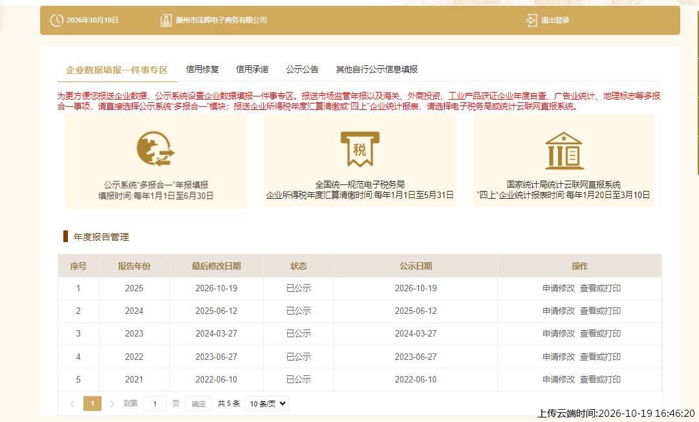Click 公示日期 cell 2024-03-27
Viewport: 699px width, 422px height.
click(x=416, y=334)
